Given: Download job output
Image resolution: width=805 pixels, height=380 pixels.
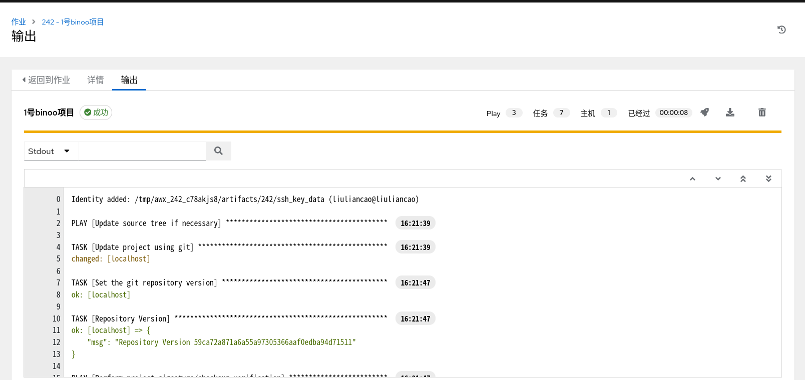Looking at the screenshot, I should click(x=730, y=112).
